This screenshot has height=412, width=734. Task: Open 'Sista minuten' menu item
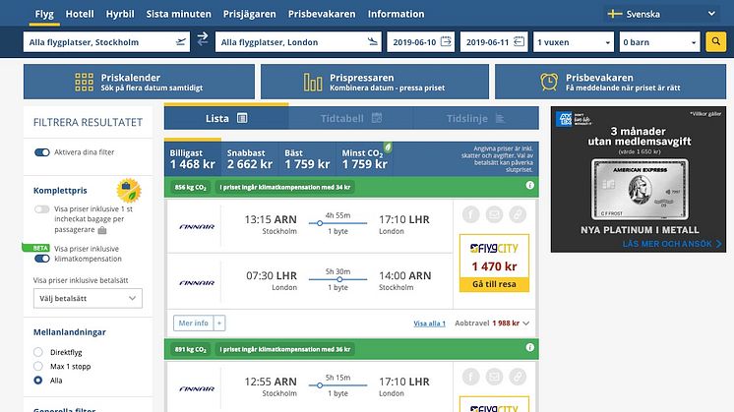178,15
